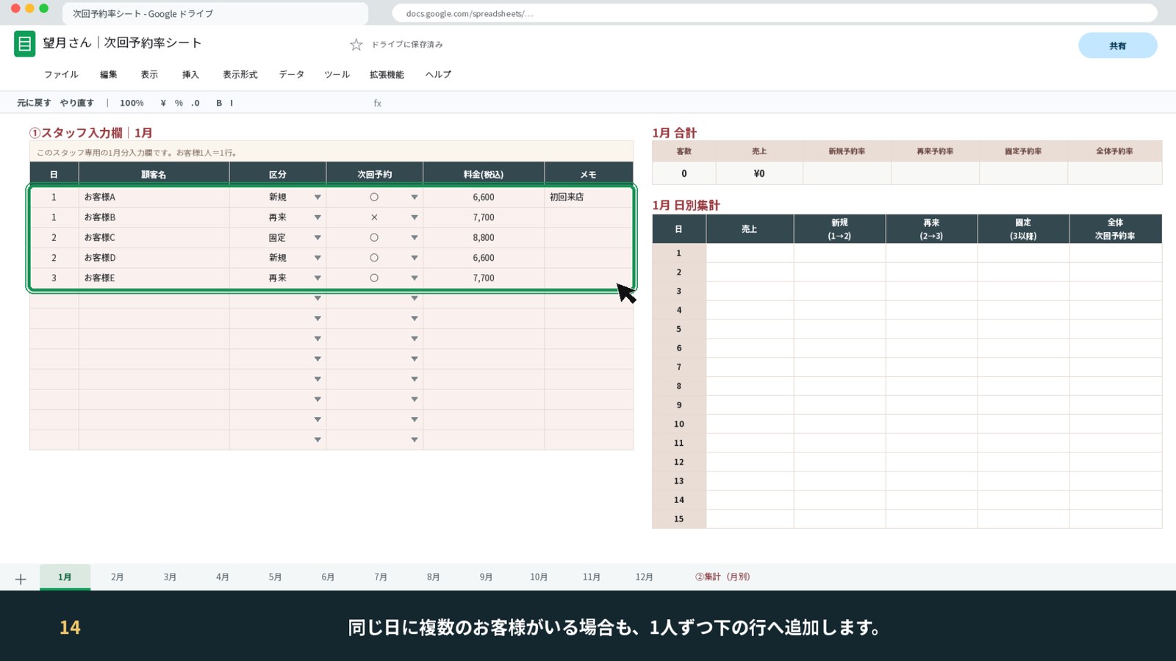Click 元に戻す (undo)

[x=34, y=104]
